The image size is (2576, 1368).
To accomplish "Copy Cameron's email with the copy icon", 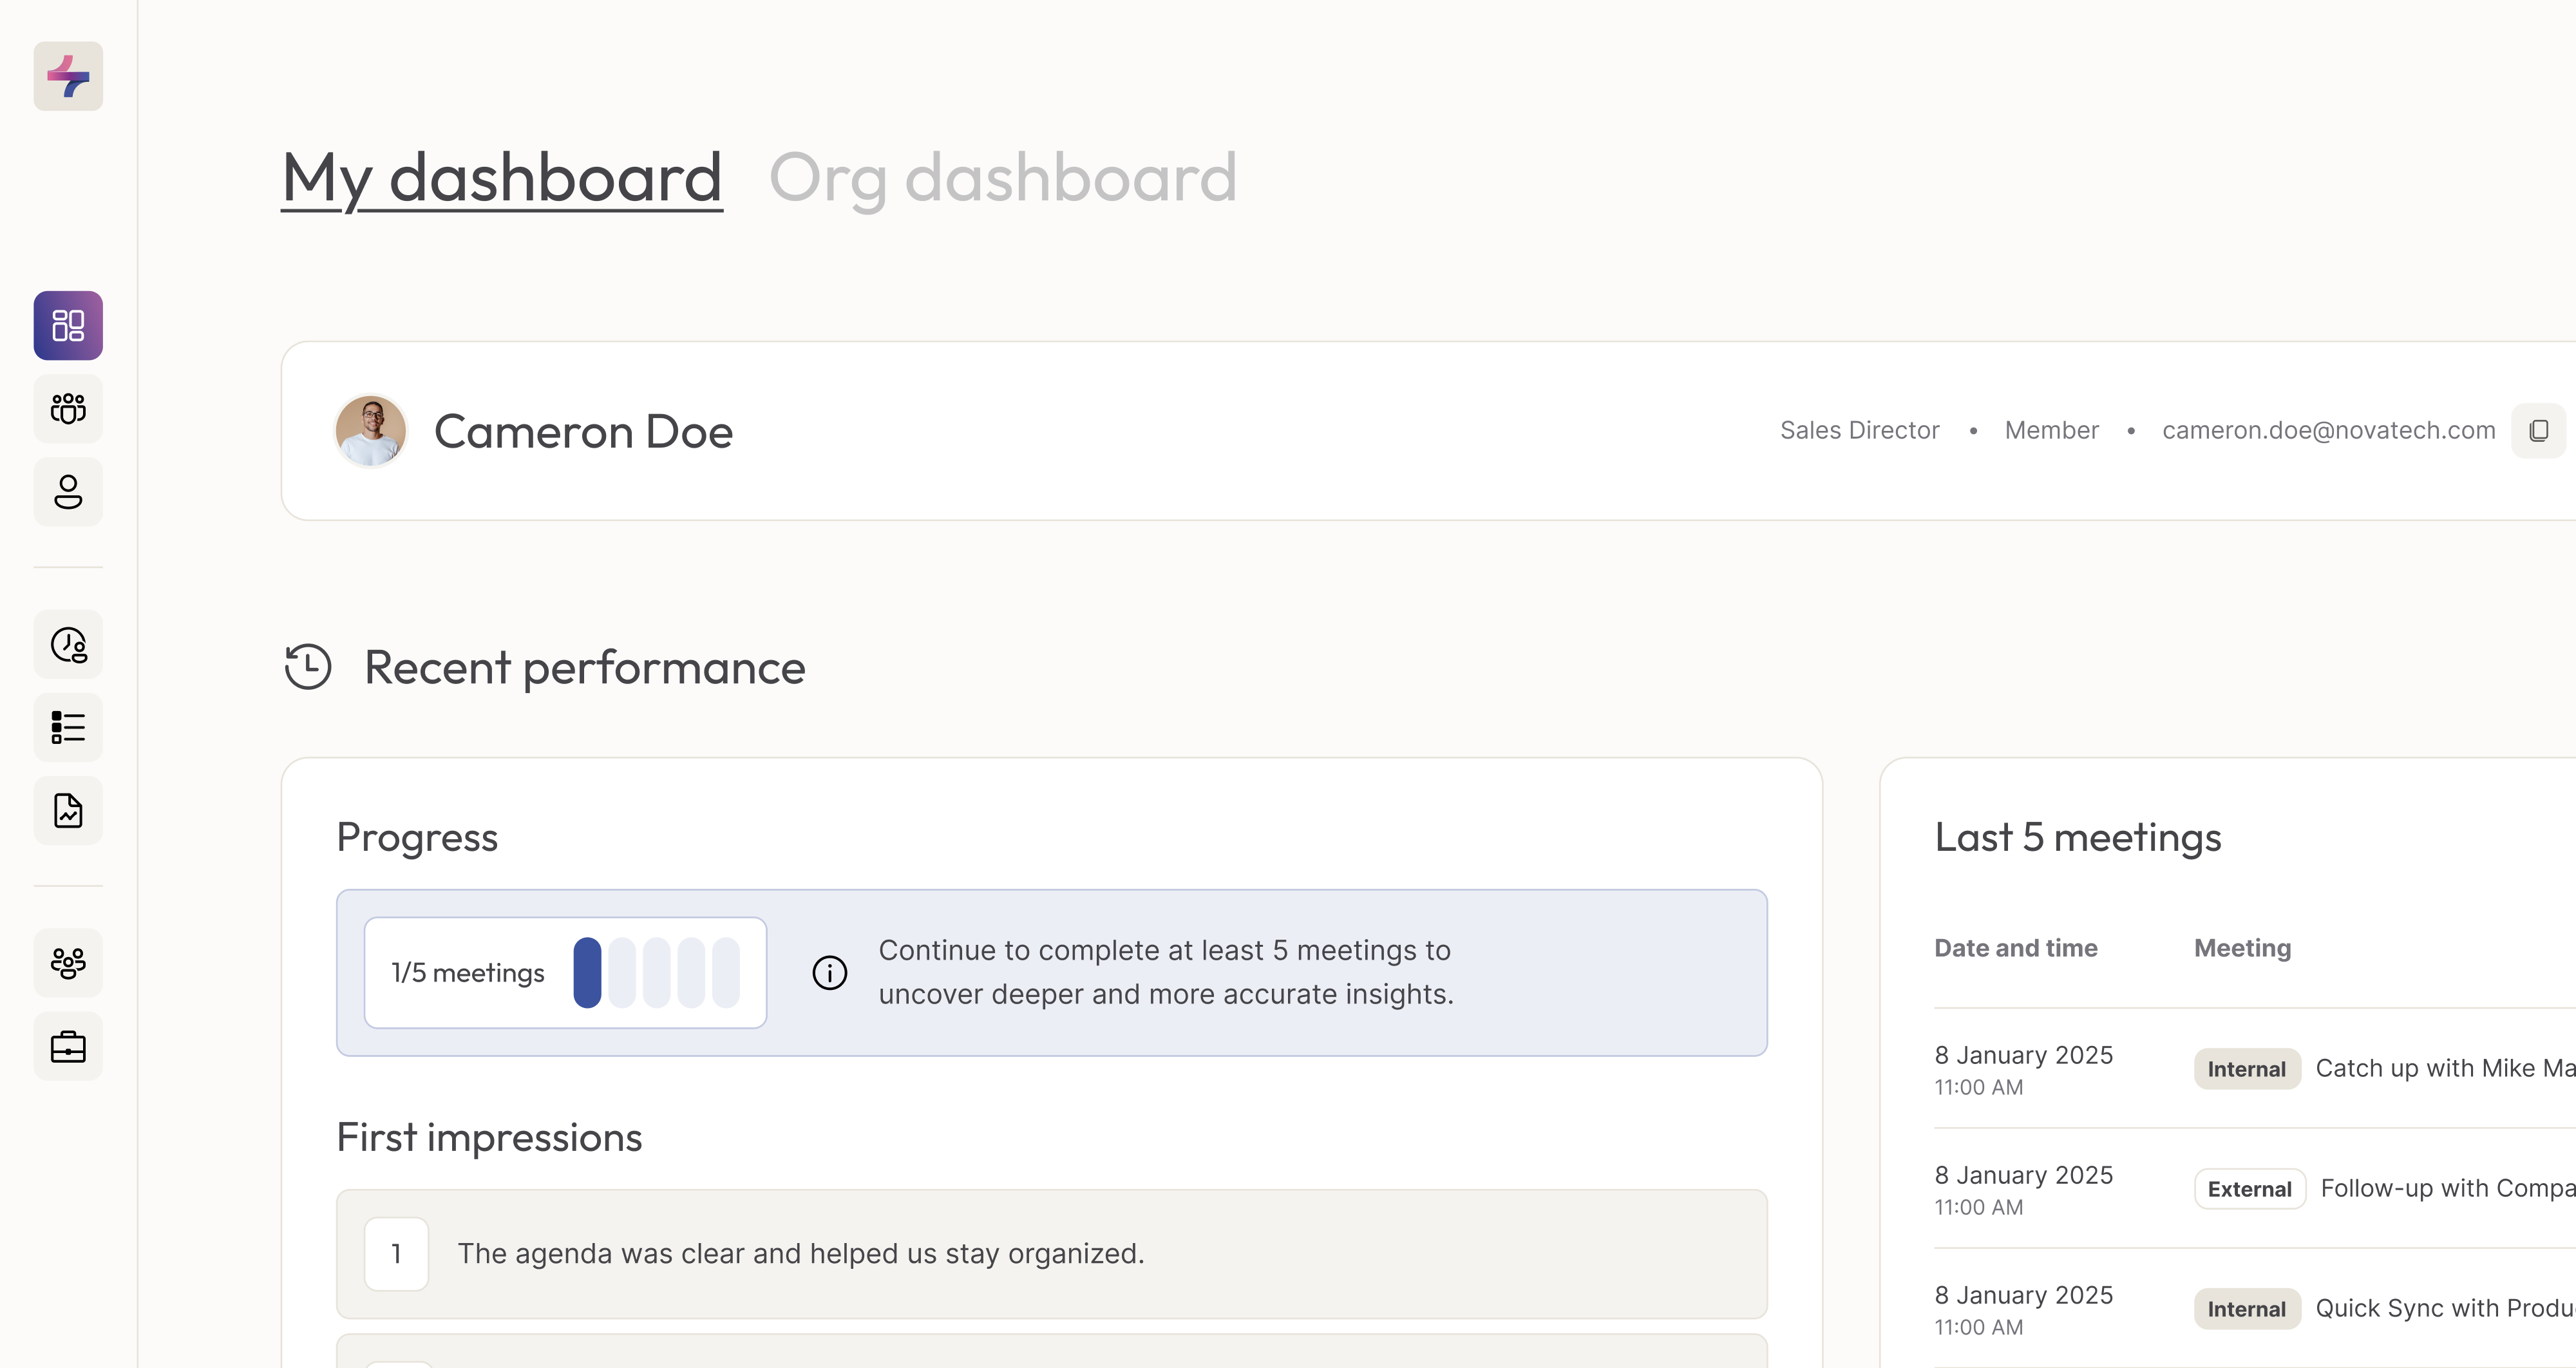I will (x=2538, y=431).
